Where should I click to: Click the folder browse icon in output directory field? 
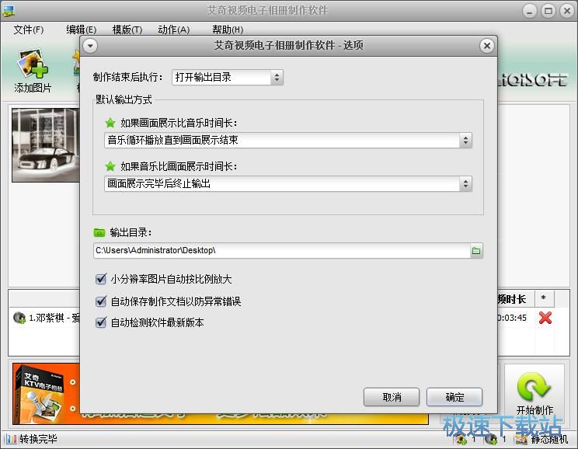click(x=476, y=251)
